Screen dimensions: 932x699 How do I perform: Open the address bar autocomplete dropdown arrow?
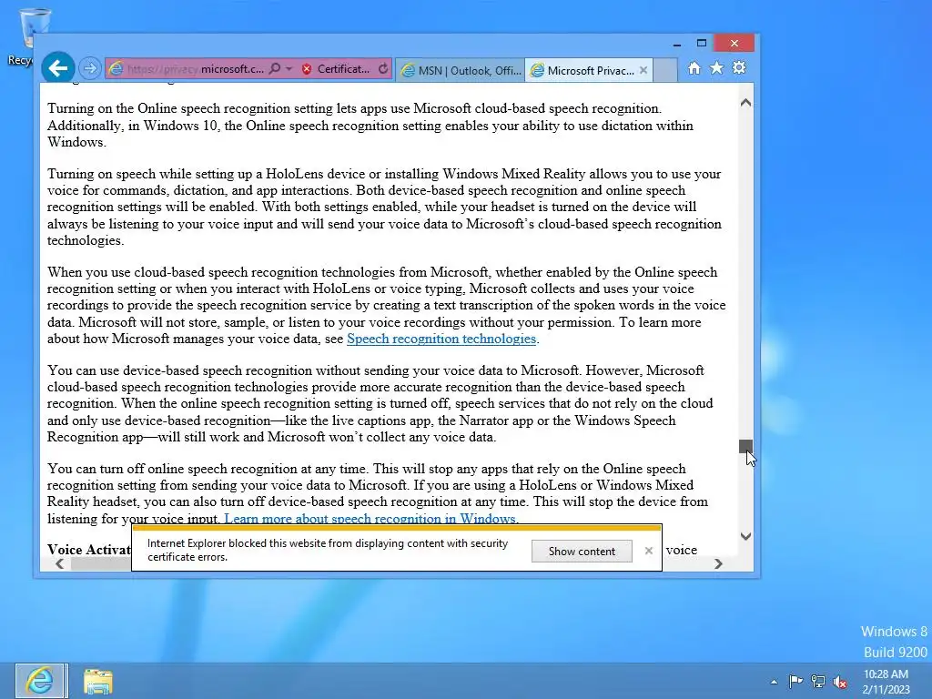(x=289, y=69)
